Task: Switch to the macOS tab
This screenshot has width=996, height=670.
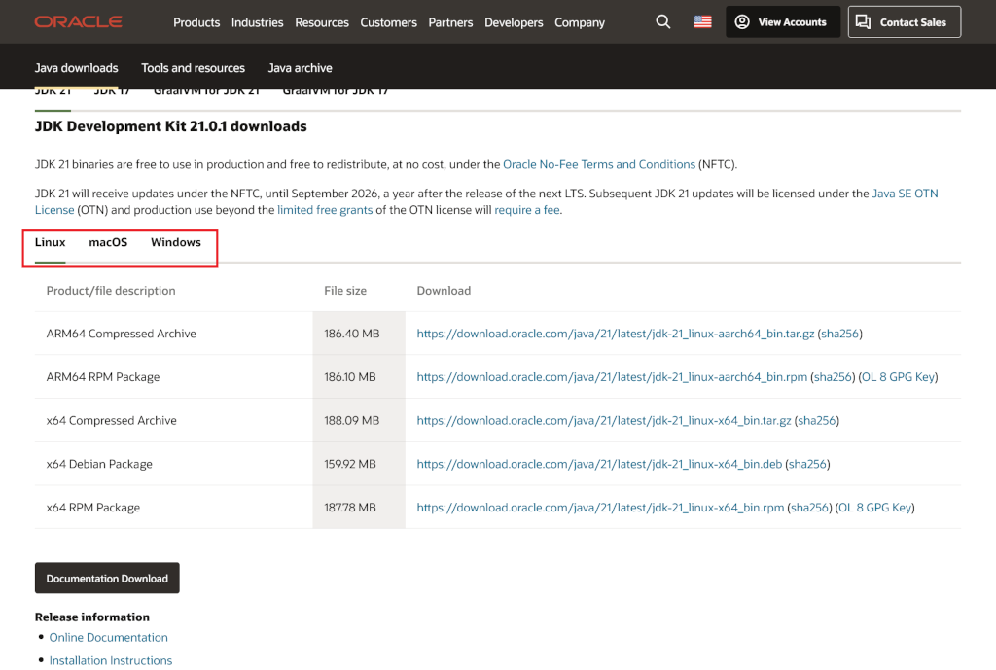Action: pos(108,242)
